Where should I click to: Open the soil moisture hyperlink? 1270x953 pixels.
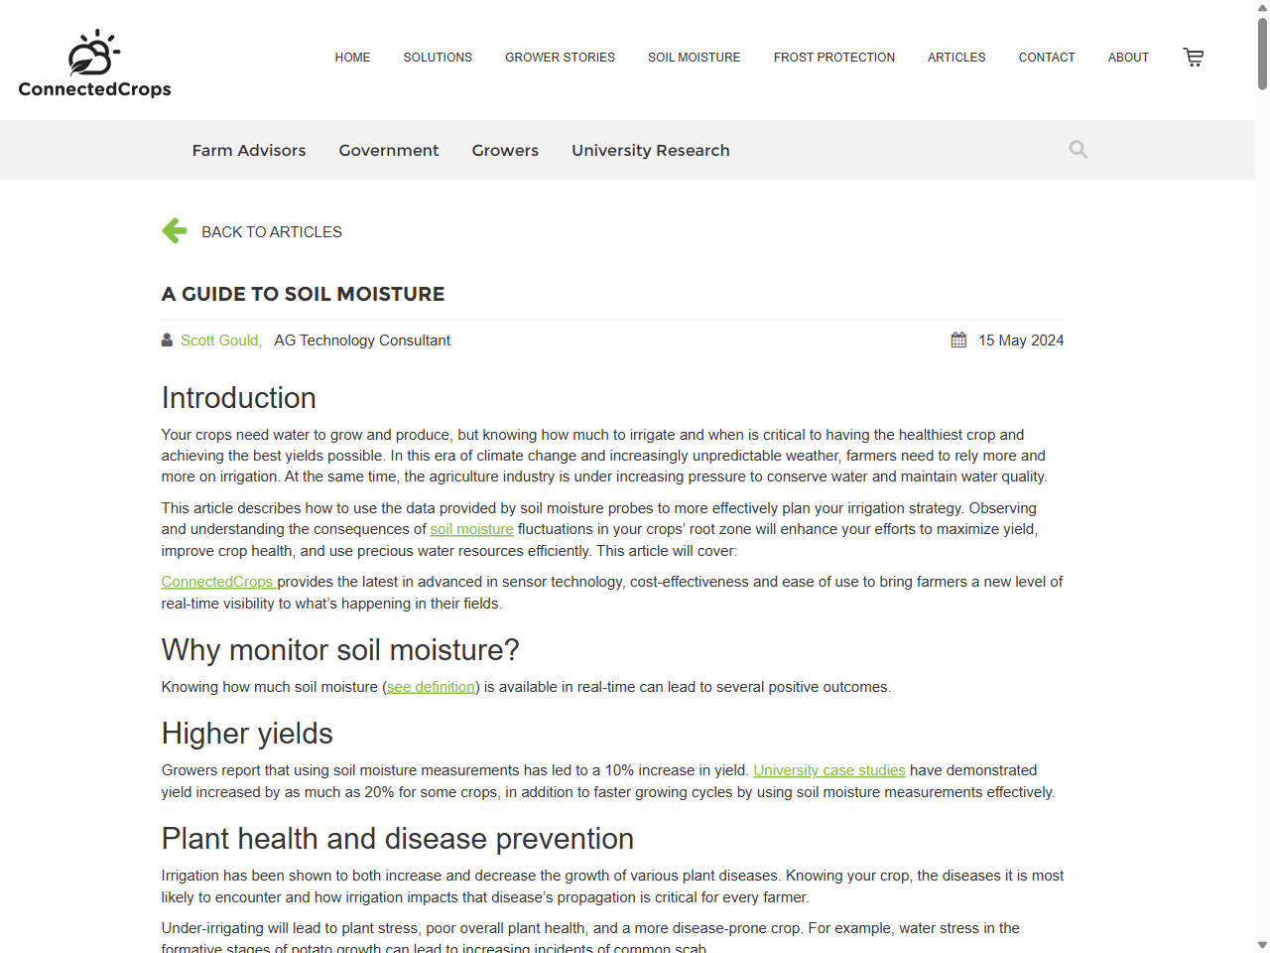pyautogui.click(x=471, y=529)
